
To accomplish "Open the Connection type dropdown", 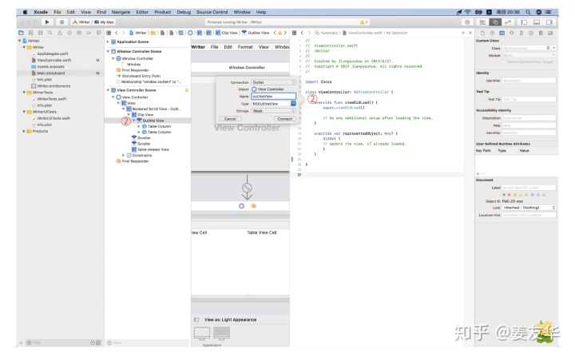I will point(273,82).
